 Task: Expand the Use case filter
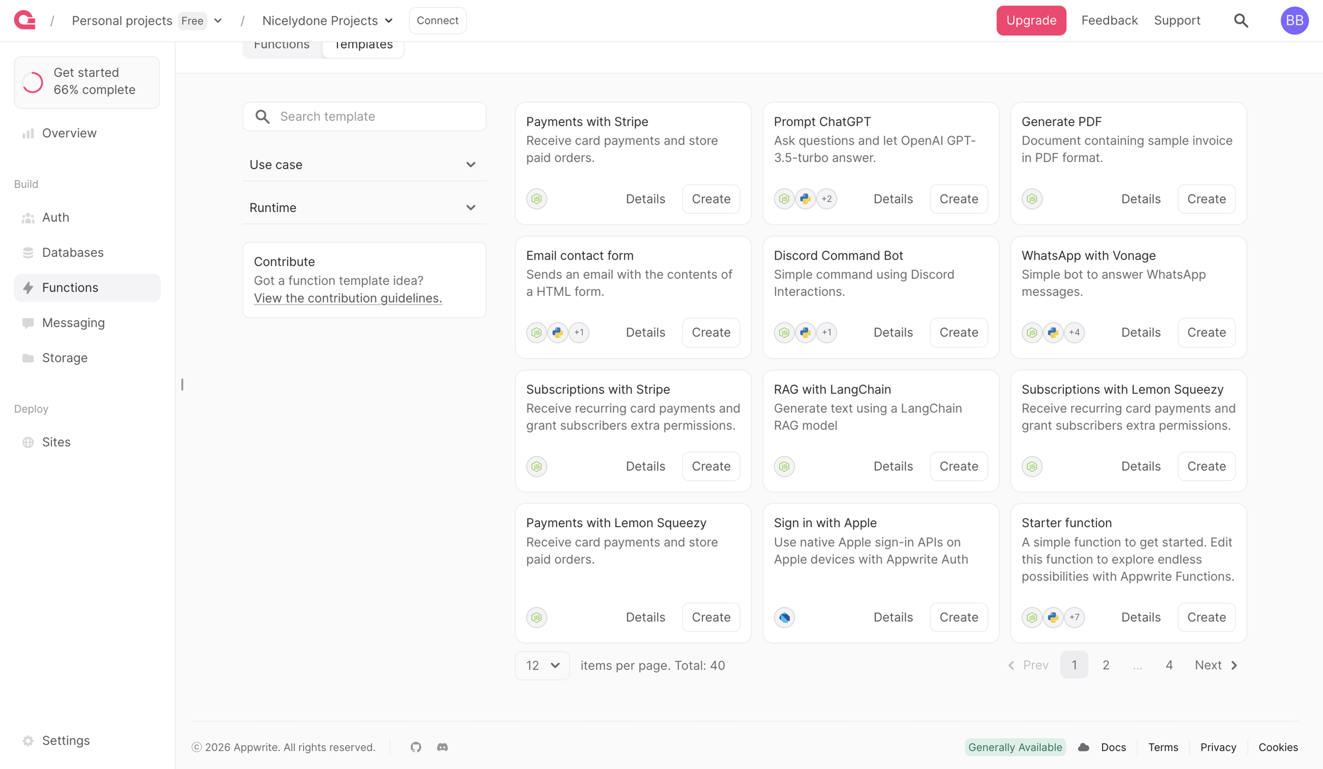point(364,164)
